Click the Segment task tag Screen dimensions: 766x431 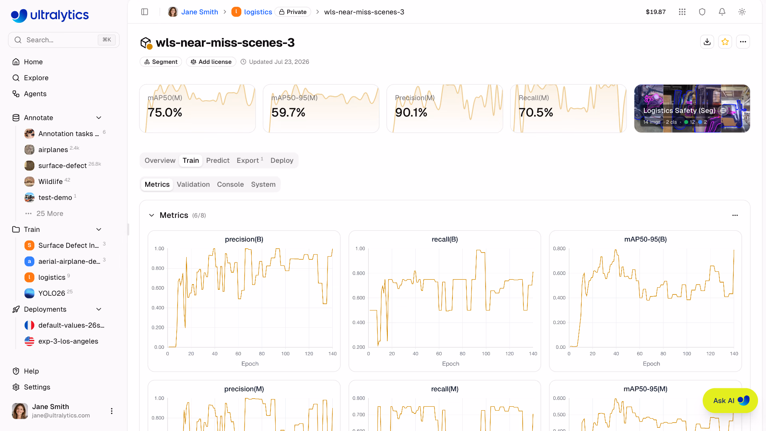coord(161,62)
